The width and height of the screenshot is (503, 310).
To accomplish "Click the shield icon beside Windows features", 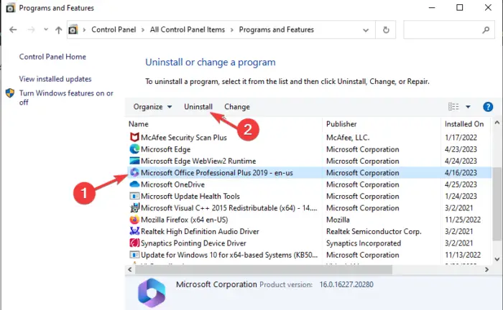I will click(10, 93).
